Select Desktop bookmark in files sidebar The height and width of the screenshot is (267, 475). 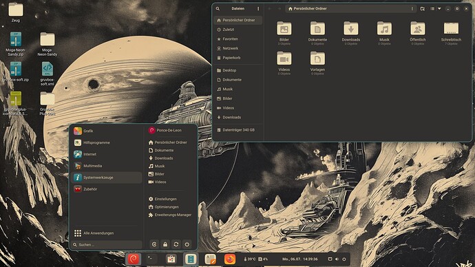point(238,70)
